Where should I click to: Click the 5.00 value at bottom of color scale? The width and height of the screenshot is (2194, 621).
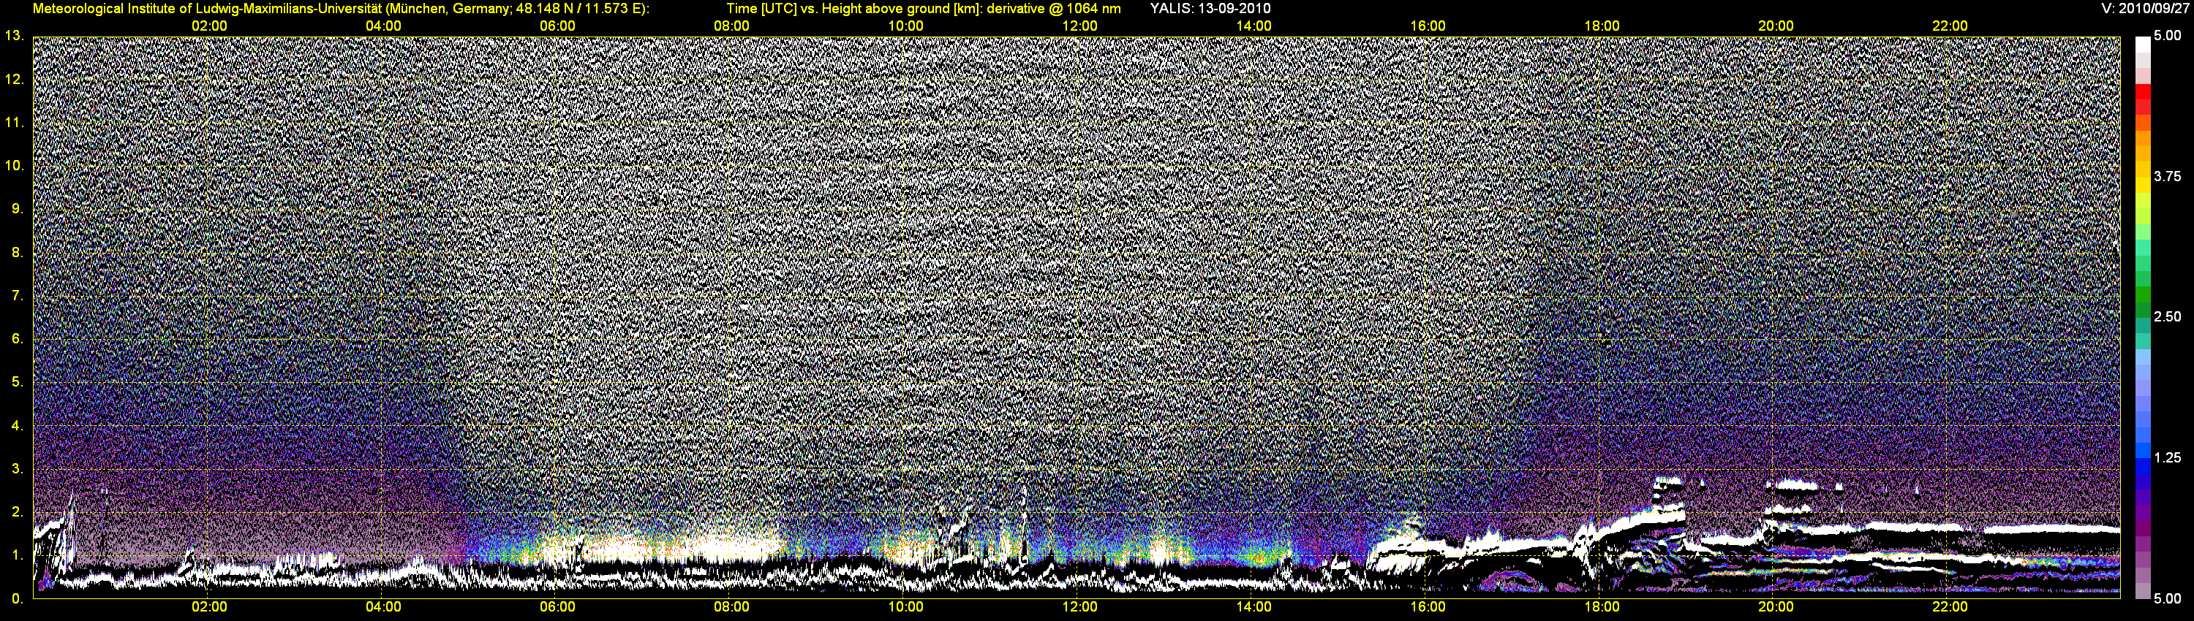(x=2168, y=599)
